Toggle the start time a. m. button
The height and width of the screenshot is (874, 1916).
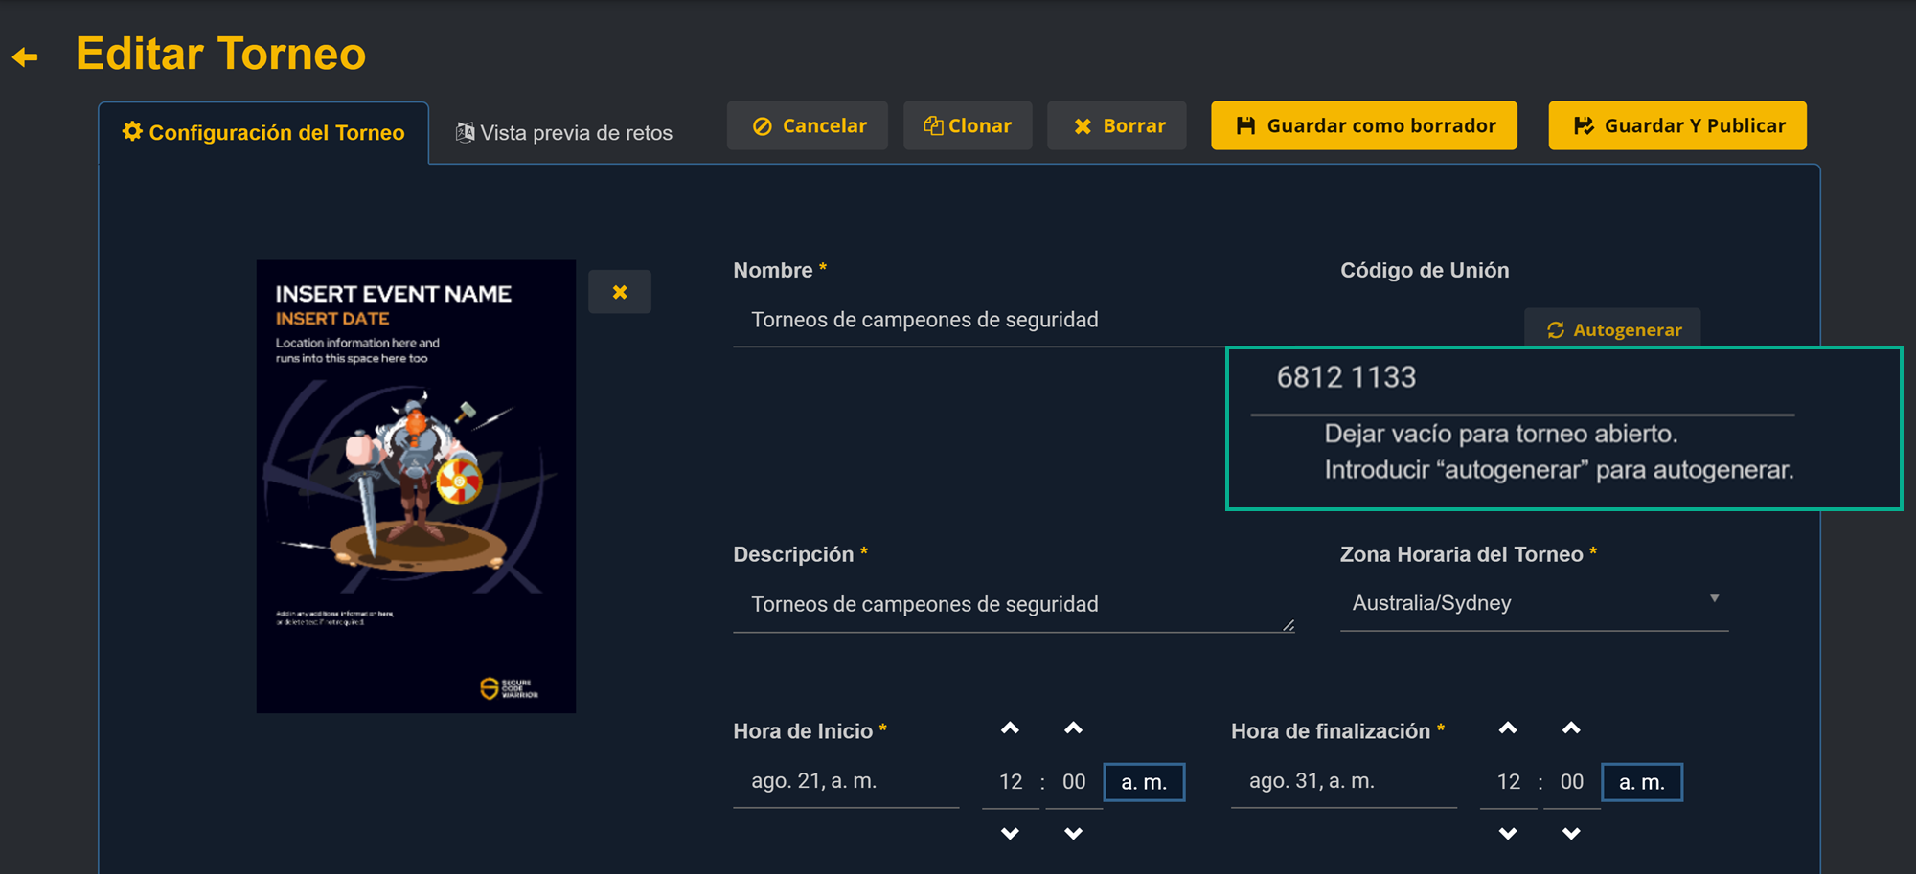click(x=1144, y=782)
